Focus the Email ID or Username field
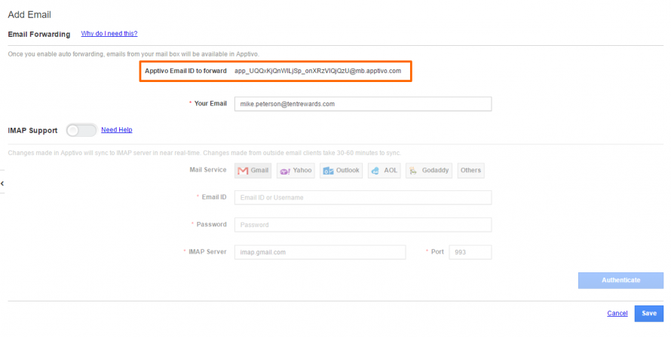 point(363,197)
